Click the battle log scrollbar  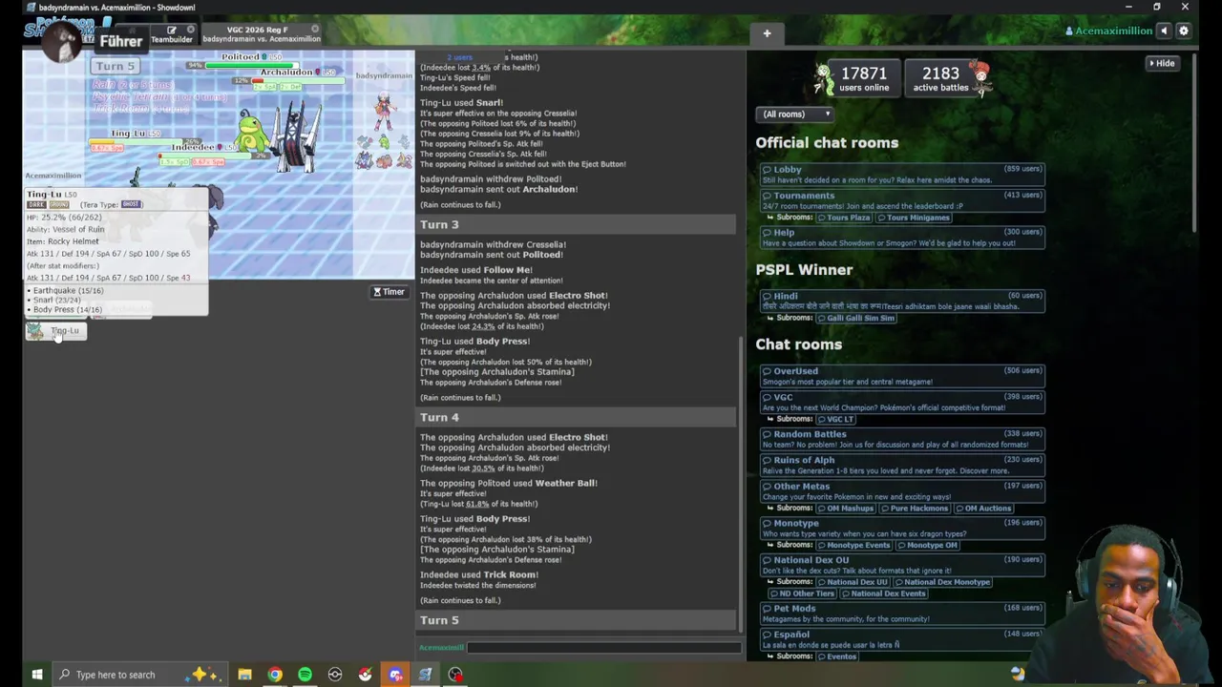[x=742, y=482]
